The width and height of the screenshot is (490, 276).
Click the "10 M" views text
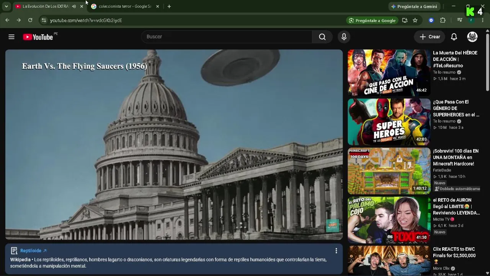(442, 128)
